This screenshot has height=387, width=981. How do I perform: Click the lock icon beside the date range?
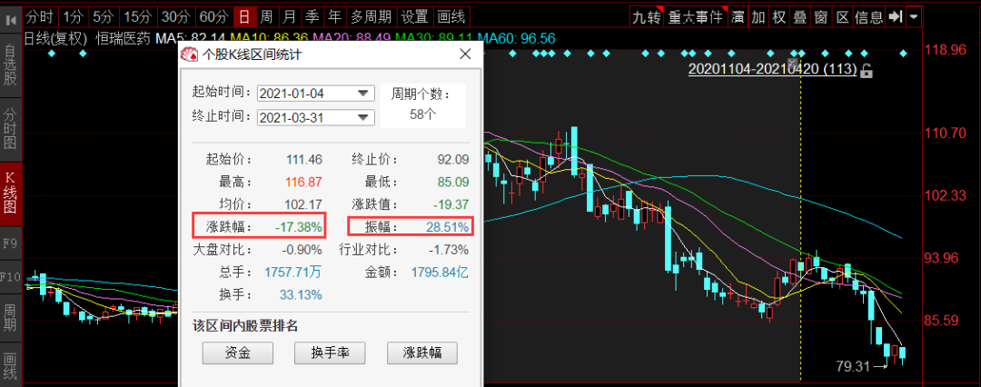click(867, 71)
